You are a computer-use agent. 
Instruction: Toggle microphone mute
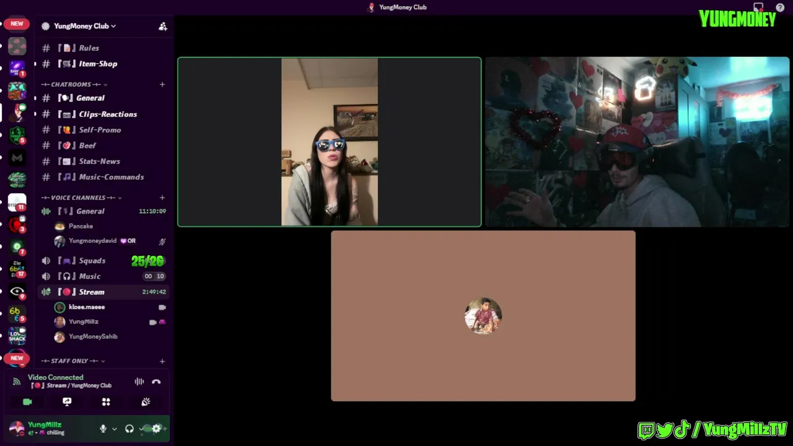point(103,429)
